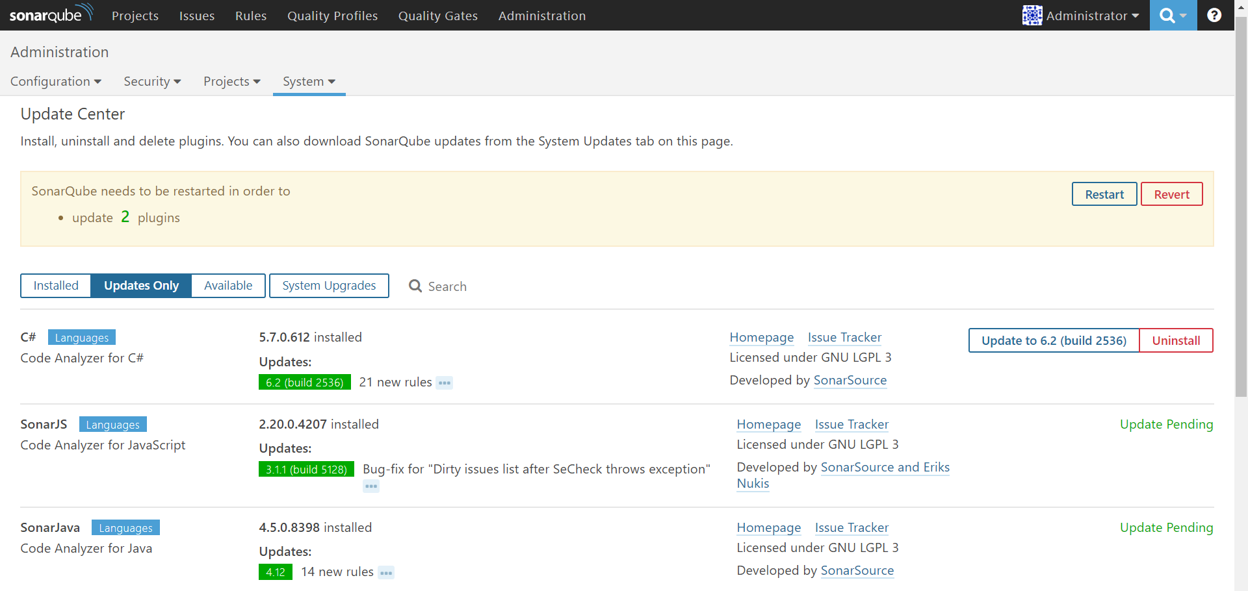Image resolution: width=1248 pixels, height=591 pixels.
Task: Open SonarSource link for C#
Action: [x=850, y=380]
